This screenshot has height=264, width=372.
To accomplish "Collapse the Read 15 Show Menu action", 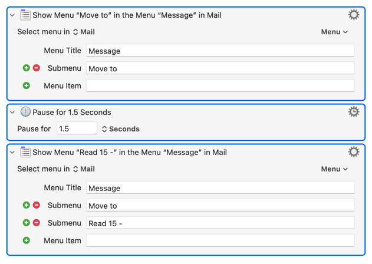I will pyautogui.click(x=12, y=153).
